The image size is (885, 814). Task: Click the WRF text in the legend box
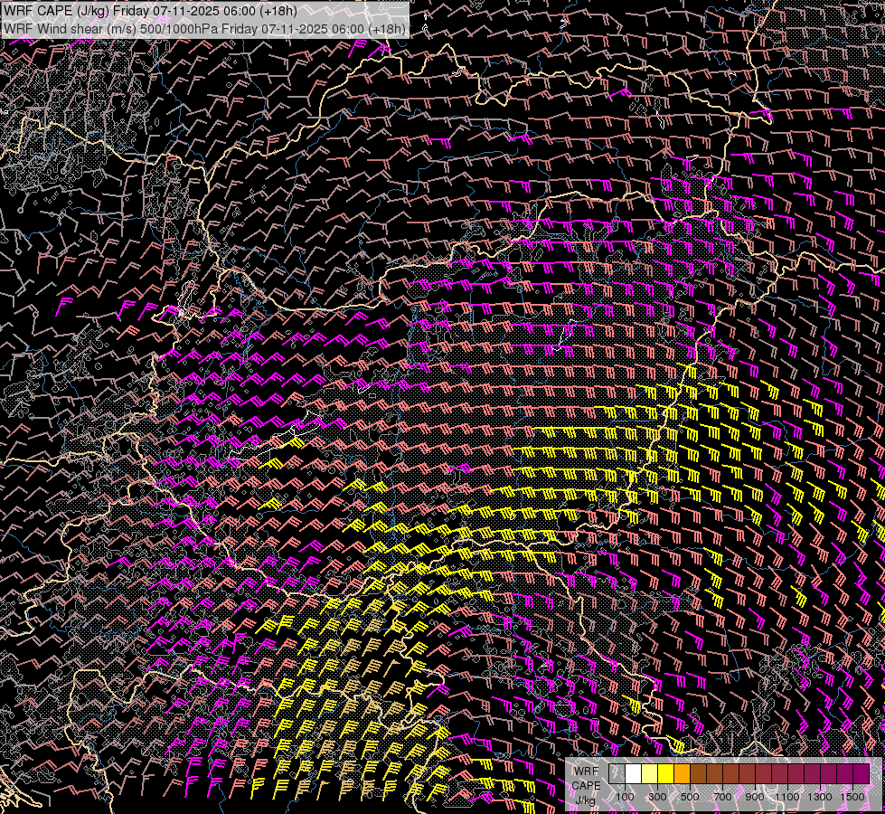(586, 771)
